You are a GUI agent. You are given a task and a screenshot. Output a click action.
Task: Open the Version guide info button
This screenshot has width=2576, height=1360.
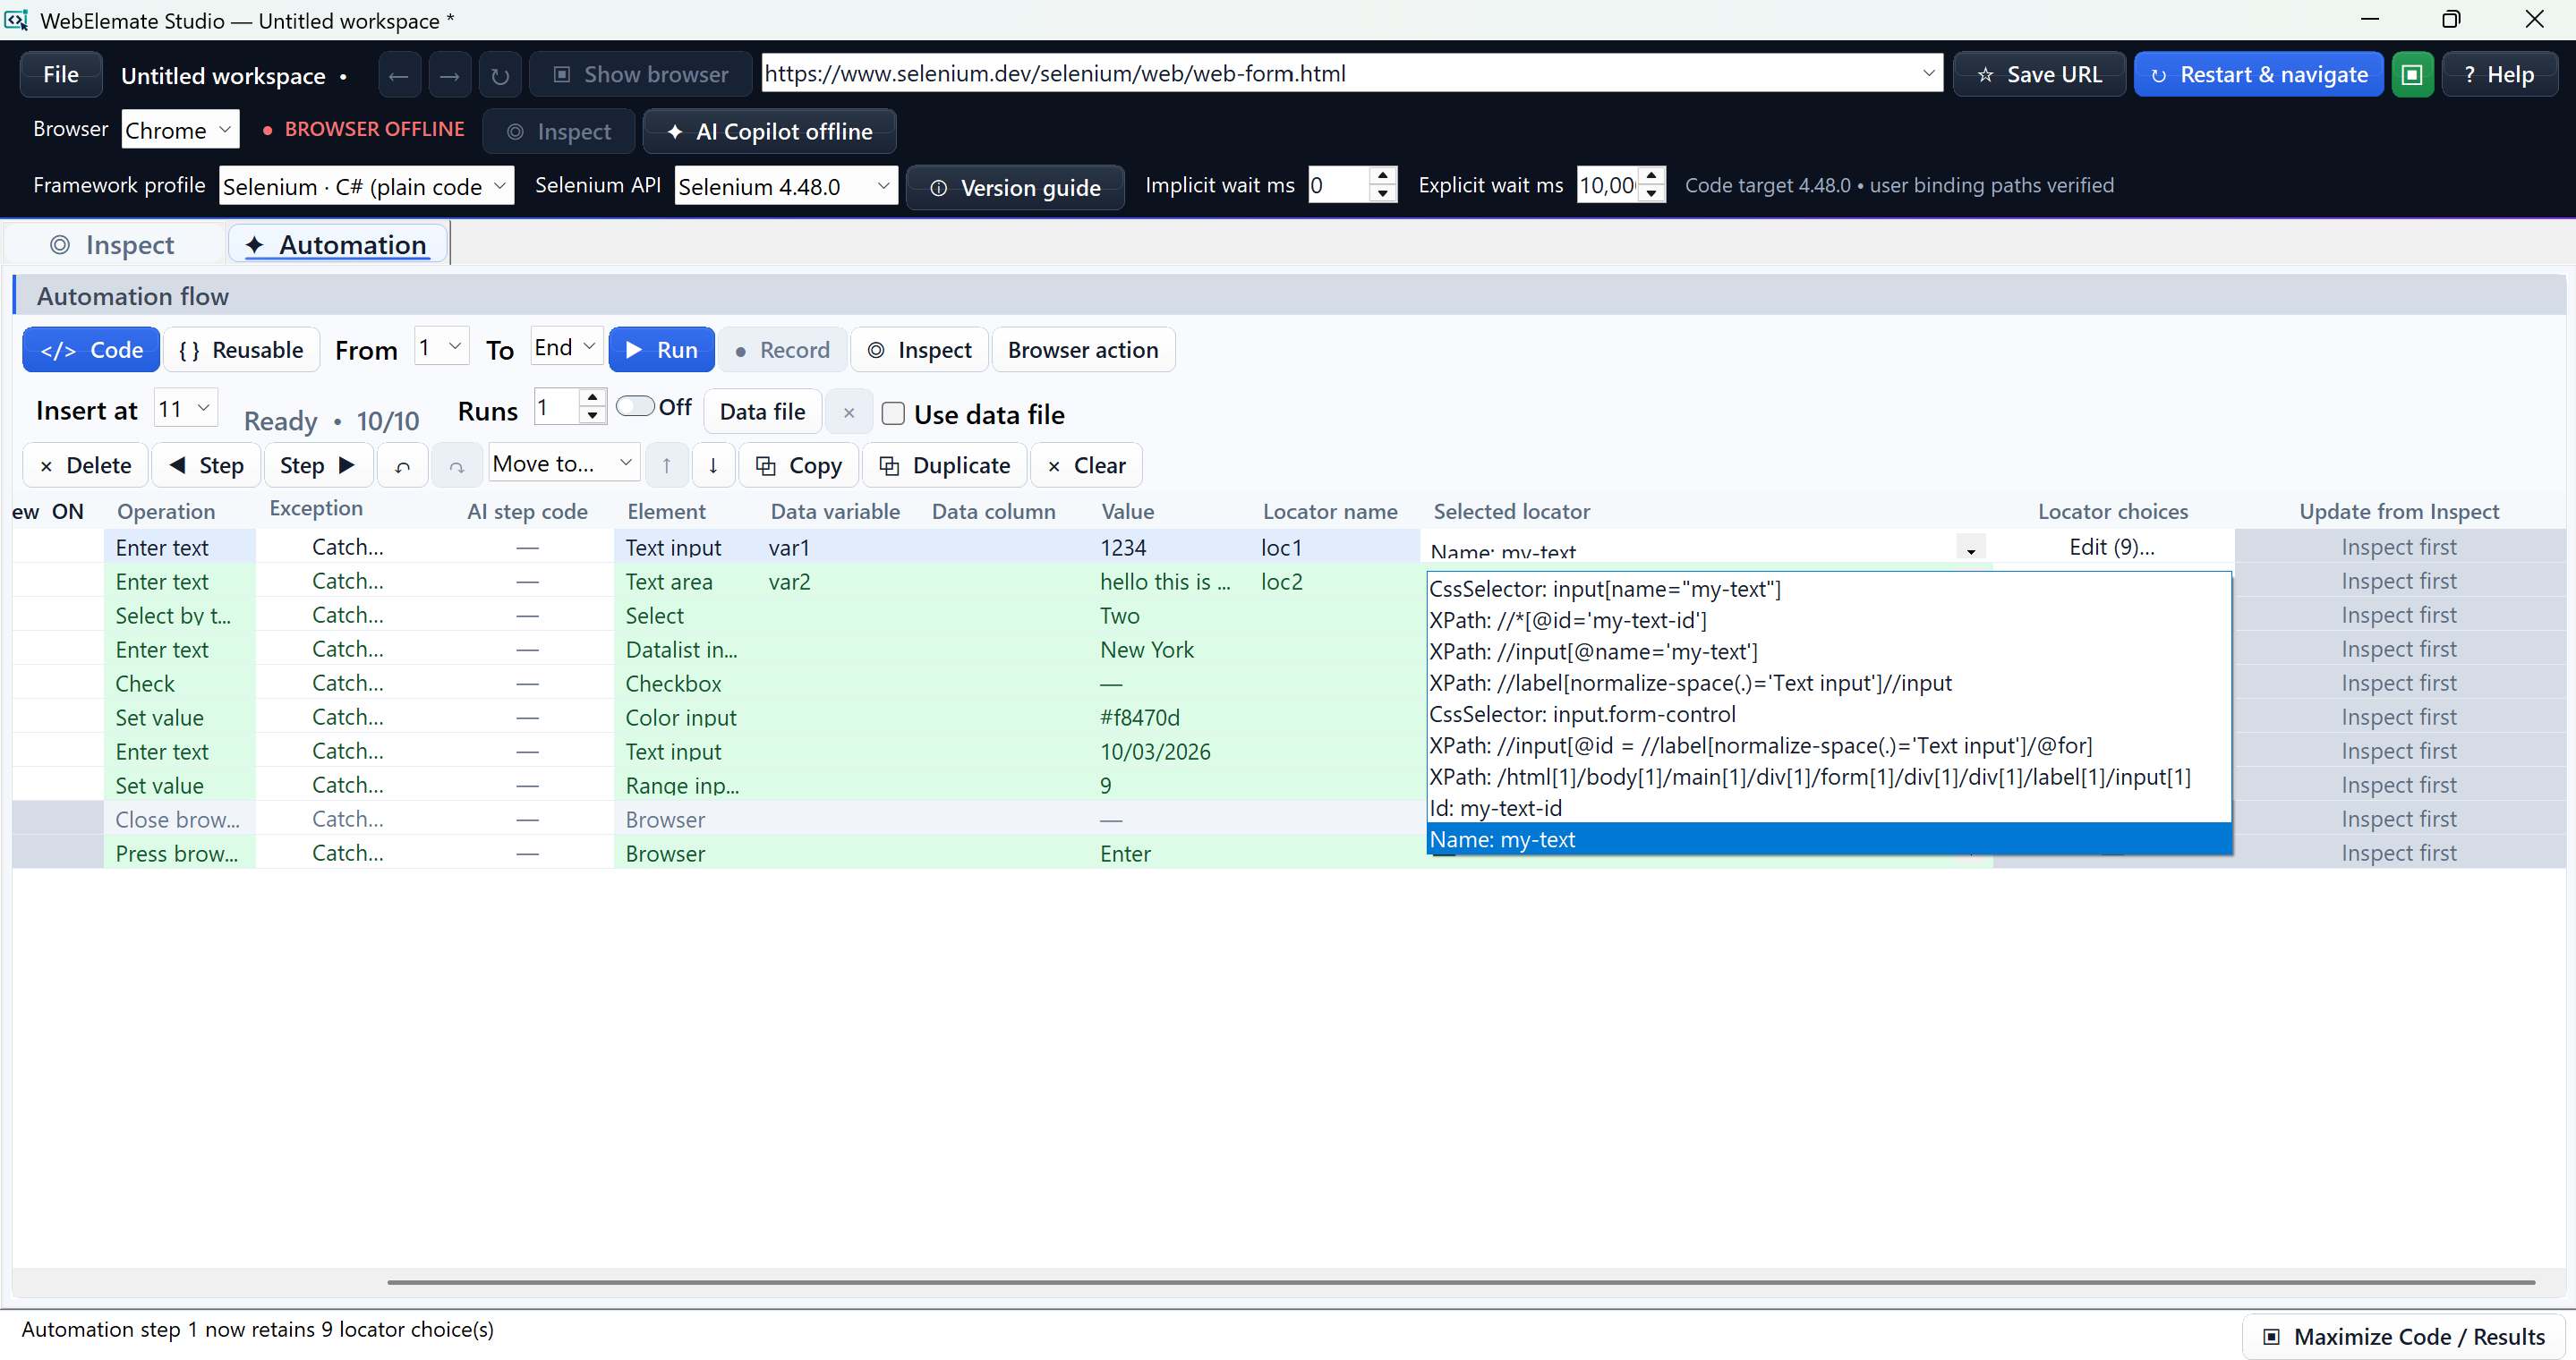(1016, 187)
